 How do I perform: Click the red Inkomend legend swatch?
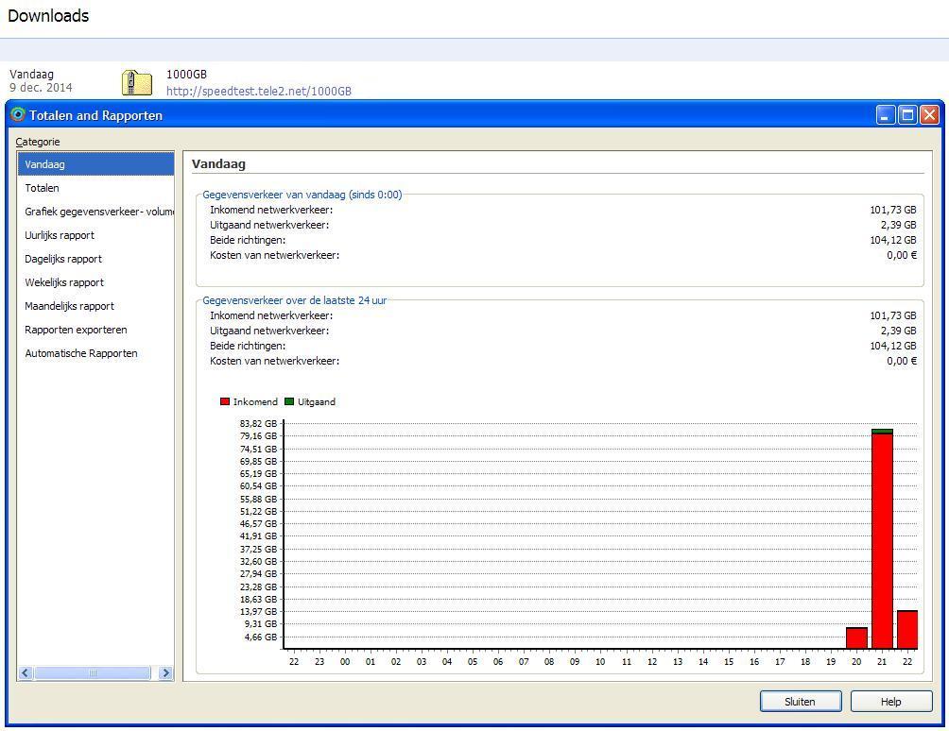pyautogui.click(x=225, y=401)
